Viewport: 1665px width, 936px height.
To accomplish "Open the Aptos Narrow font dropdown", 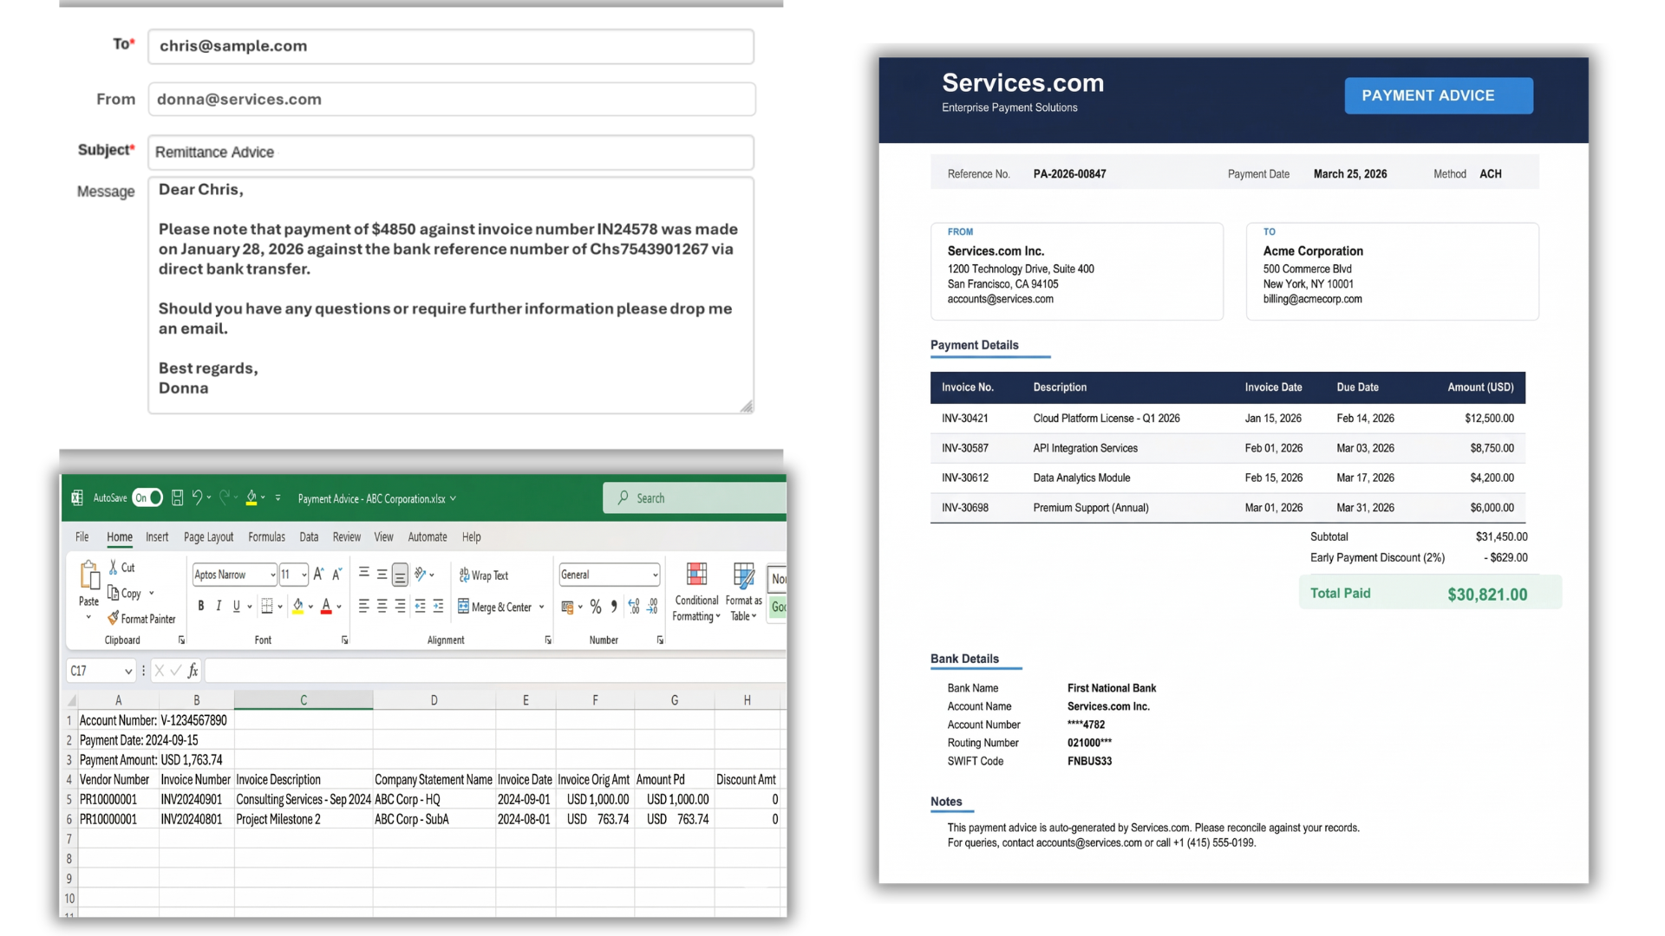I will click(273, 575).
